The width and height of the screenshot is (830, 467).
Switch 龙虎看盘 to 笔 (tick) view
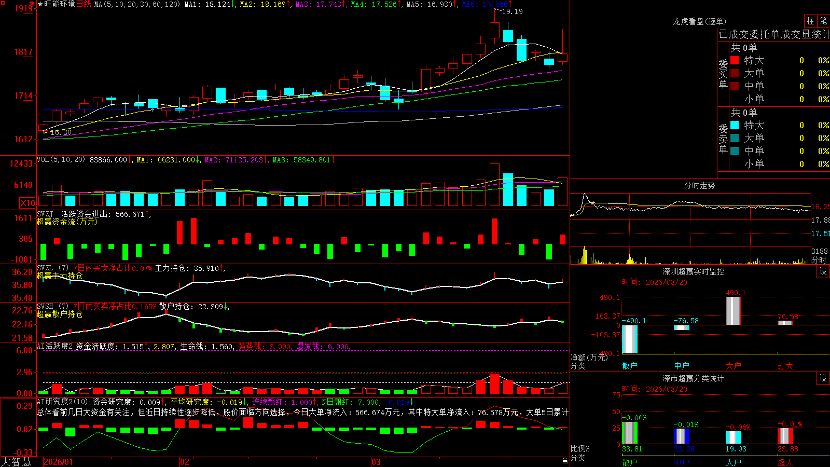pyautogui.click(x=823, y=21)
